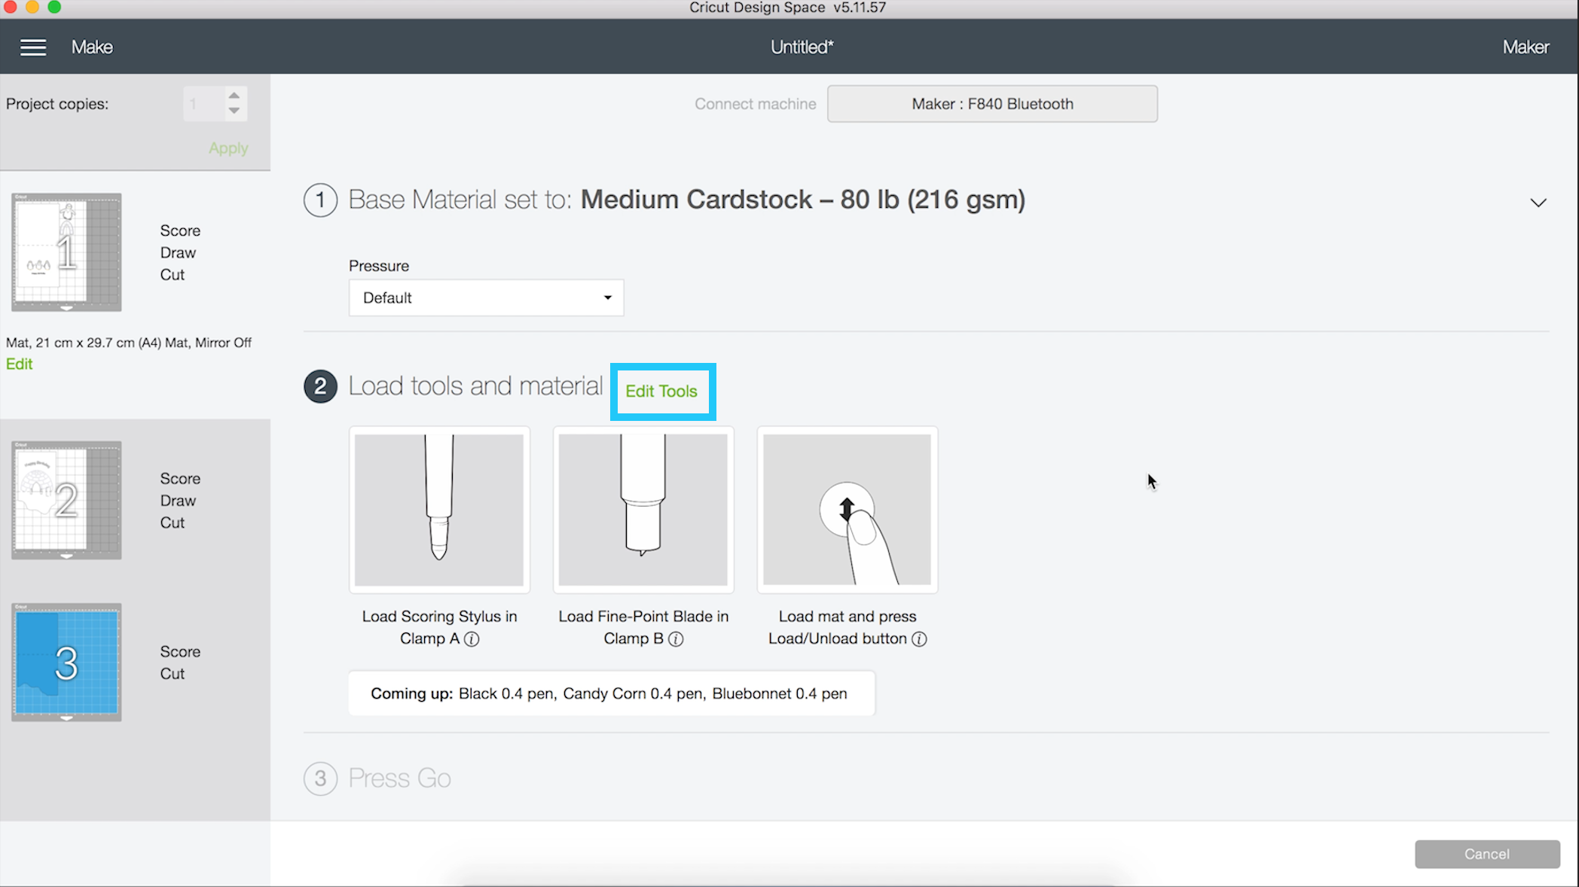Image resolution: width=1579 pixels, height=887 pixels.
Task: Open the Maker F840 Bluetooth machine selector
Action: tap(992, 104)
